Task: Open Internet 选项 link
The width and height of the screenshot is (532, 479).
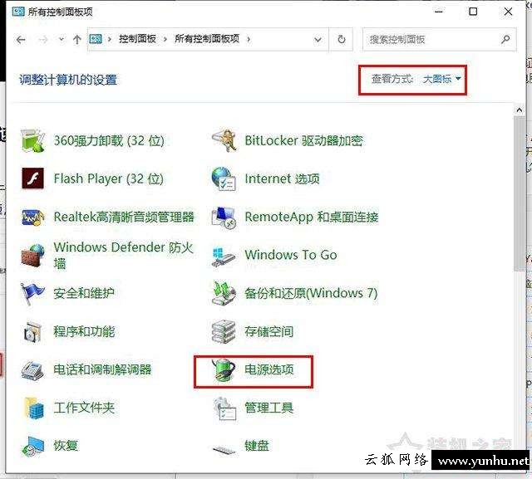Action: coord(282,178)
